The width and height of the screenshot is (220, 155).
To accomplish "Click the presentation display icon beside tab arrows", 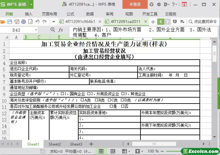I will [175, 21].
